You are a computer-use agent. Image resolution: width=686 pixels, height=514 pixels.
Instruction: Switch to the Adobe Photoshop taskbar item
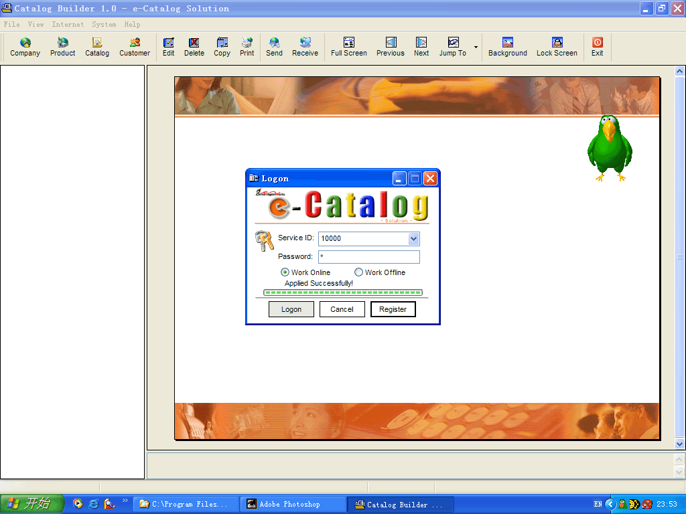293,505
